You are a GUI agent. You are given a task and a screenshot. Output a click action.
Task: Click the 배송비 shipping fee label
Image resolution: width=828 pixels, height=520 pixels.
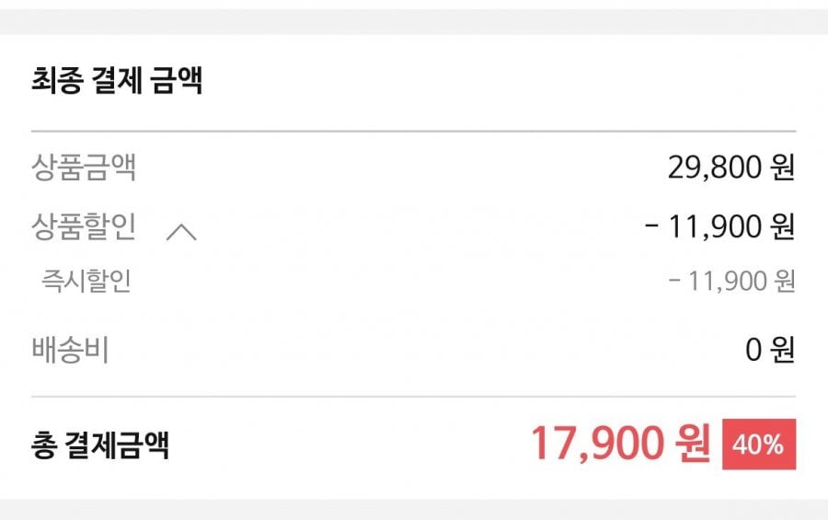70,350
